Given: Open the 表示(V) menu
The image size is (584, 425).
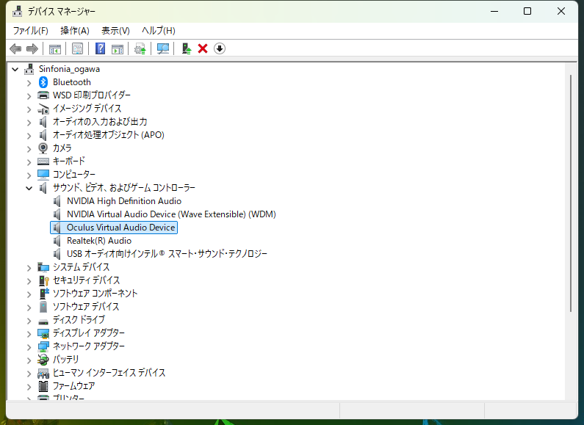Looking at the screenshot, I should tap(115, 30).
